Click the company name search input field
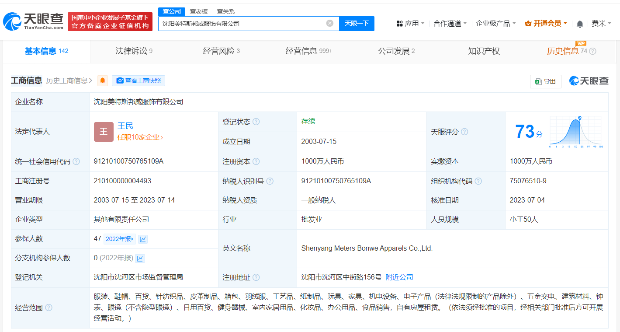 (240, 23)
